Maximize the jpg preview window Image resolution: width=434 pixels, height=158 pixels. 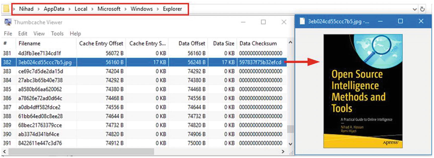coord(400,21)
